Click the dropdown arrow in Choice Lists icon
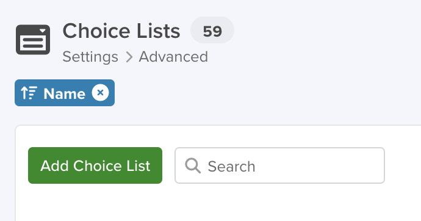This screenshot has width=421, height=221. (43, 31)
